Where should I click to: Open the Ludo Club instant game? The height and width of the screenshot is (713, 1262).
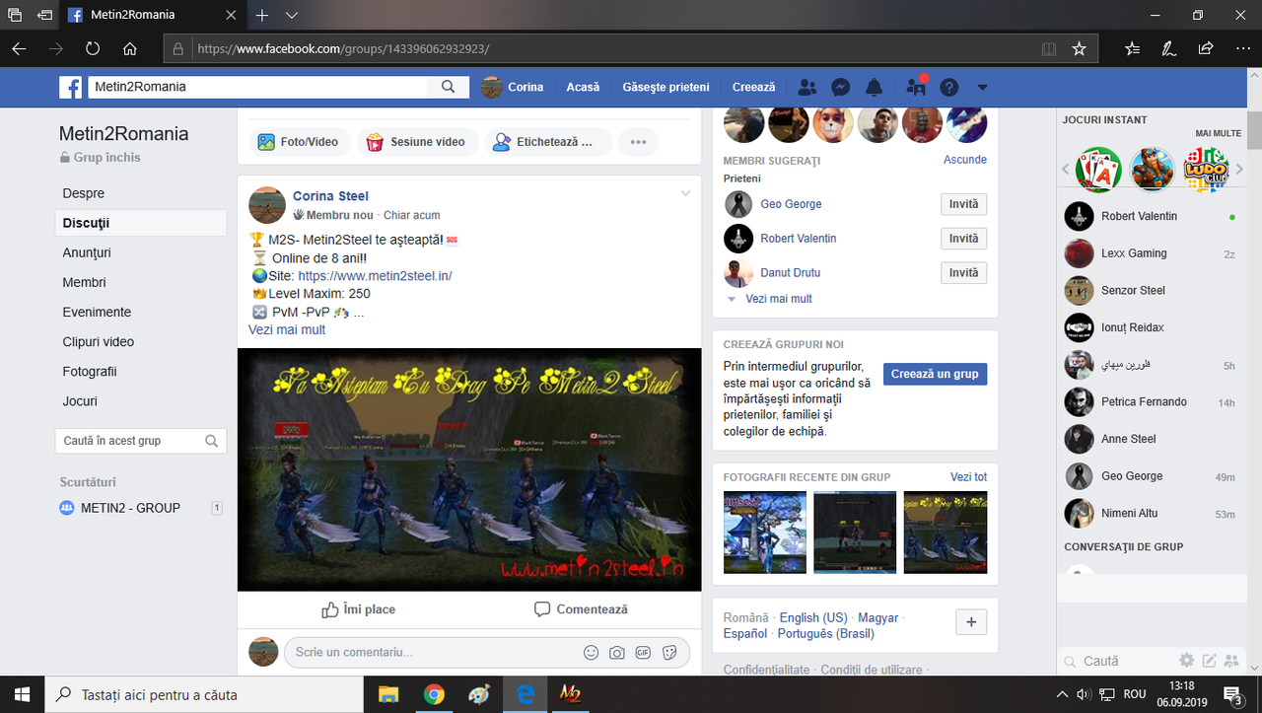pos(1205,169)
